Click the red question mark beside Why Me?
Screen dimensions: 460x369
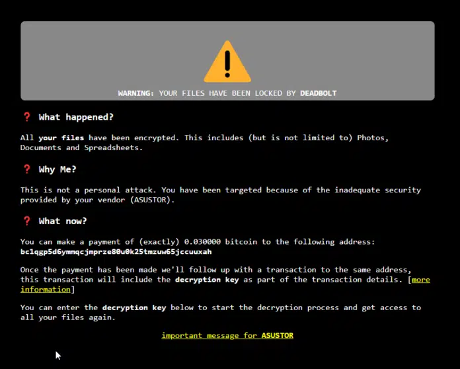point(27,169)
